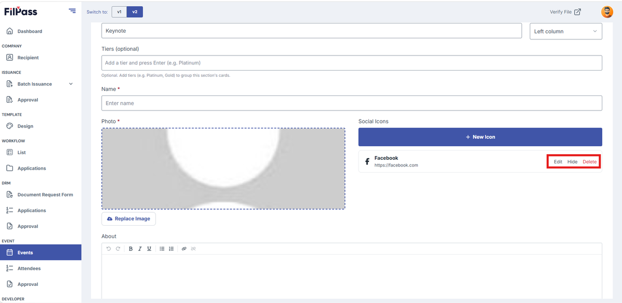Viewport: 622px width, 303px height.
Task: Edit the Facebook social icon
Action: (558, 162)
